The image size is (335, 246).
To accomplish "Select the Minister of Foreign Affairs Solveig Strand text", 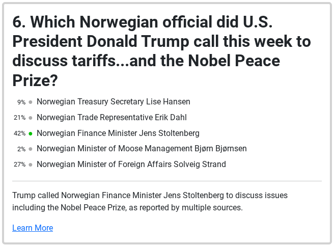I will click(131, 165).
